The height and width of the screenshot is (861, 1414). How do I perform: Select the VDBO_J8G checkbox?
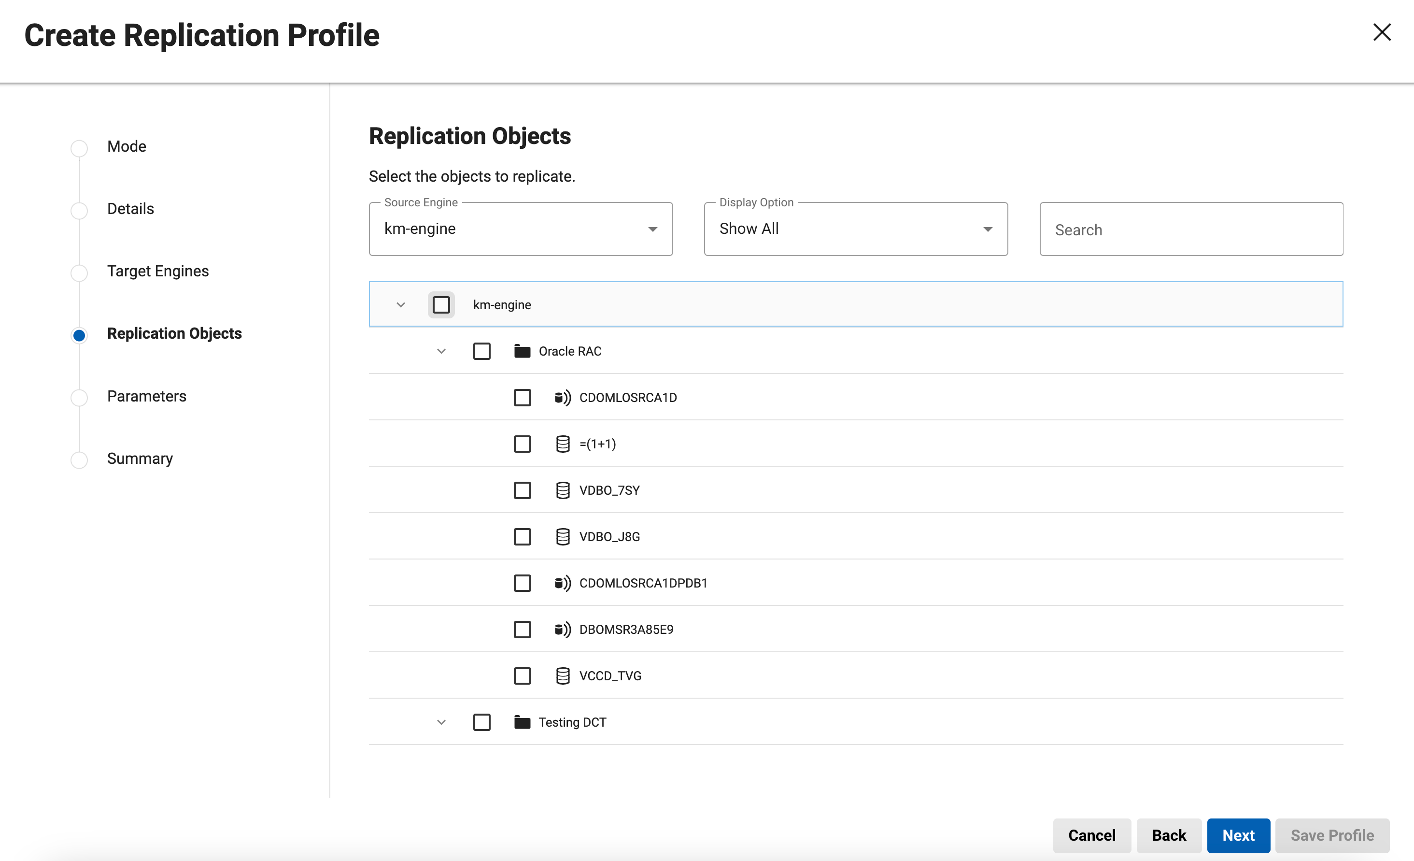522,537
